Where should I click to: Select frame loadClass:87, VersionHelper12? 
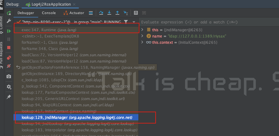[76, 61]
